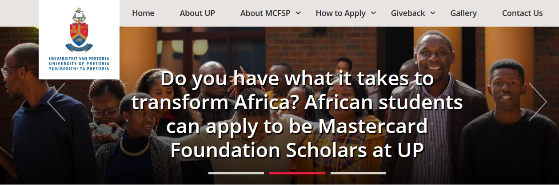Open the Contact Us page
The width and height of the screenshot is (559, 185).
point(522,13)
